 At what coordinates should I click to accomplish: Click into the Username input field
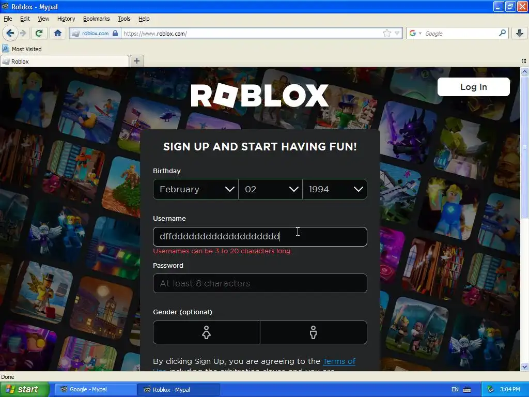pyautogui.click(x=260, y=237)
